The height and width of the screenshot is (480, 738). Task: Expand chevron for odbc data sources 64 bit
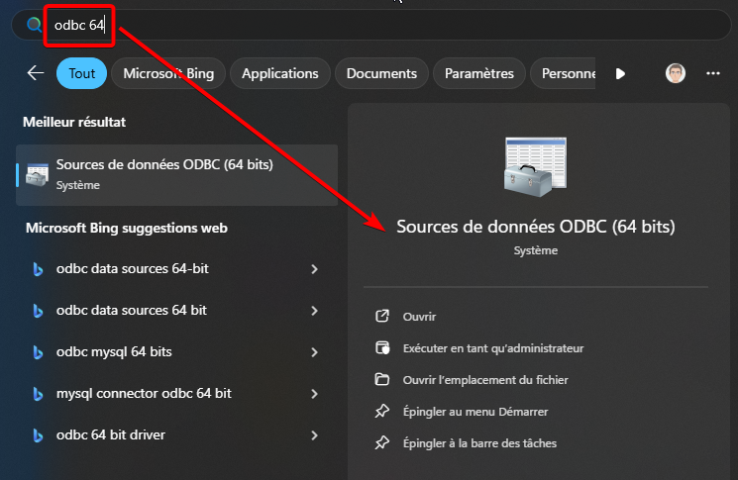(314, 311)
